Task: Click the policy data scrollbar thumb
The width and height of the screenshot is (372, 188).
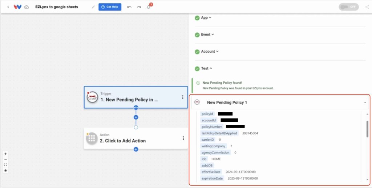Action: 368,129
